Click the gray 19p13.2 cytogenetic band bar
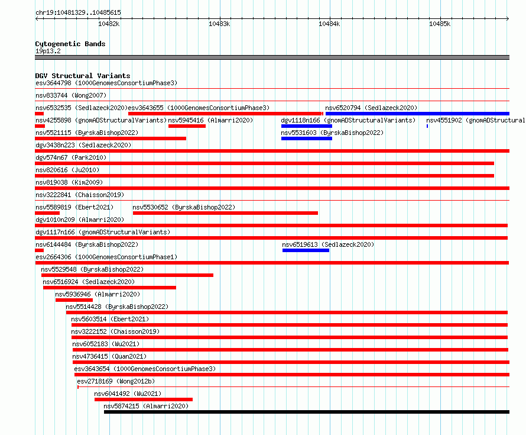This screenshot has height=435, width=526. click(272, 57)
